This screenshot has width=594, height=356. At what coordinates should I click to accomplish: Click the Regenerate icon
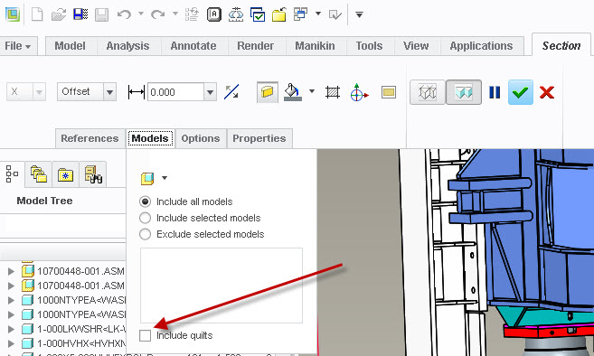click(x=192, y=14)
